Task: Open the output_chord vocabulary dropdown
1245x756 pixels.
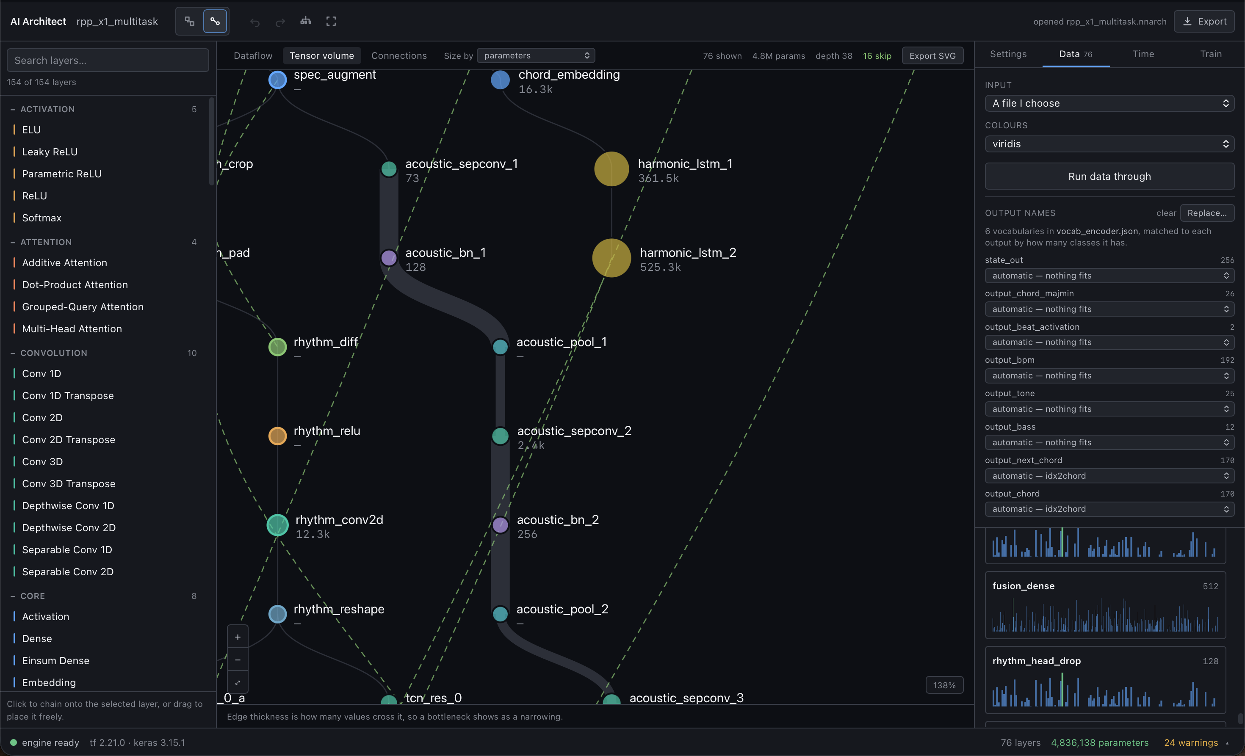Action: click(1109, 509)
